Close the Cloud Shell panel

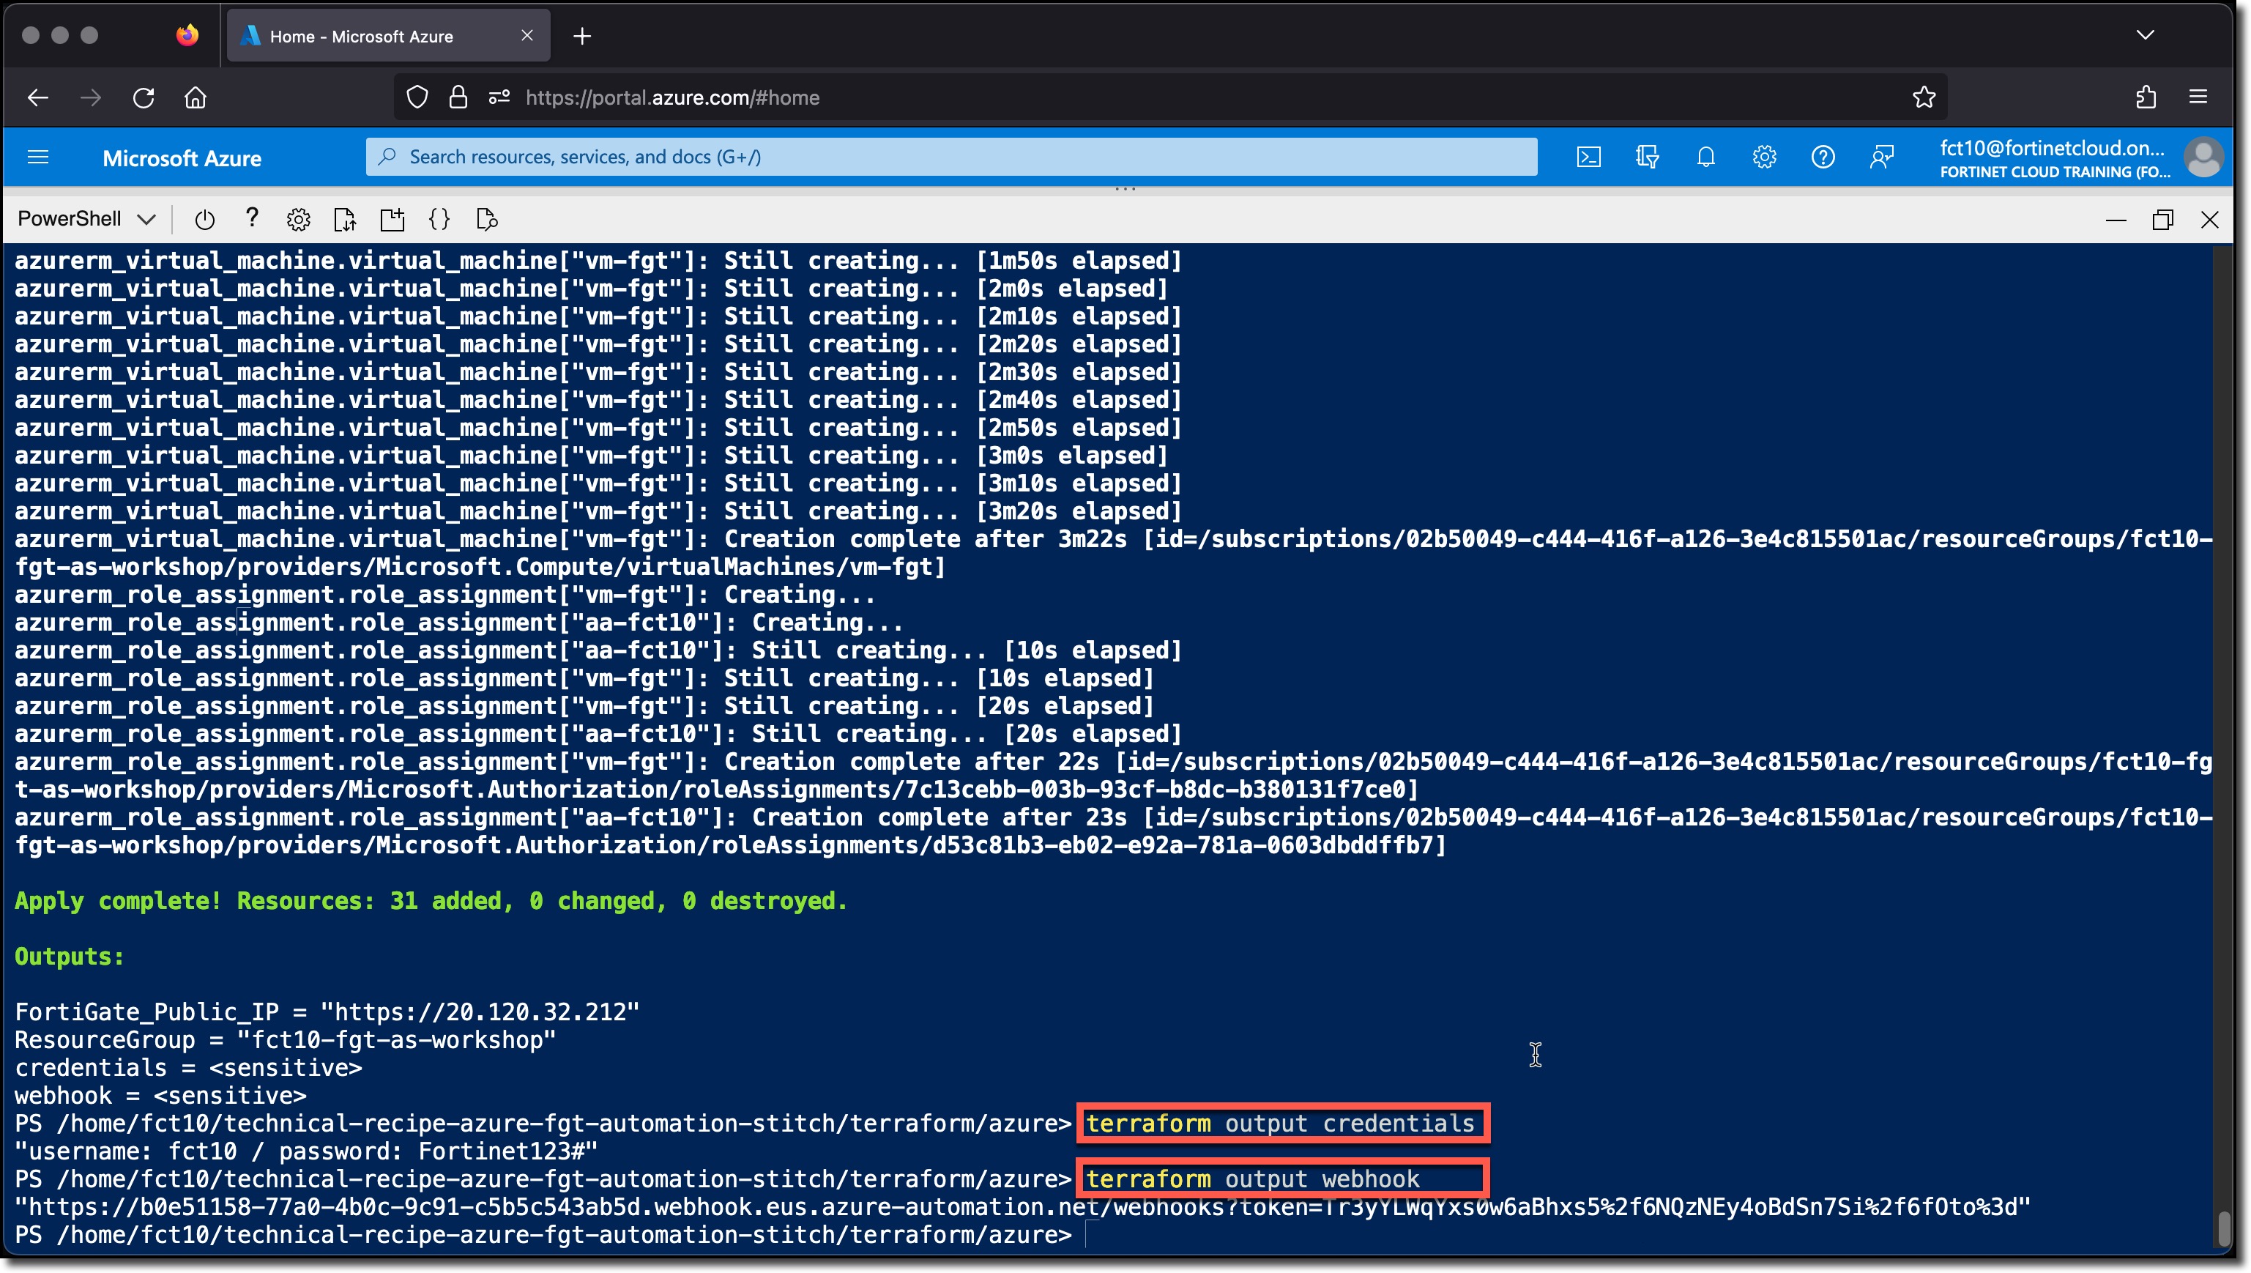coord(2209,220)
